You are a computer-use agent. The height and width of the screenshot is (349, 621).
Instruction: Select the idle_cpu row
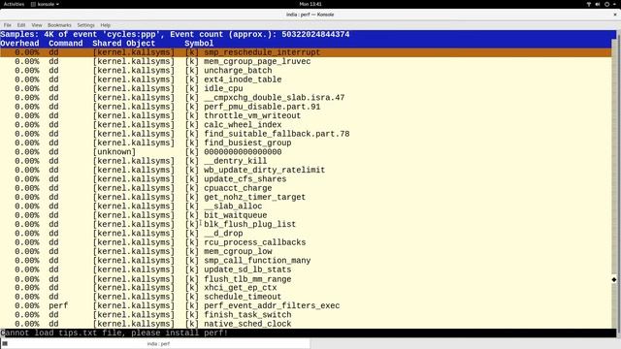[306, 88]
